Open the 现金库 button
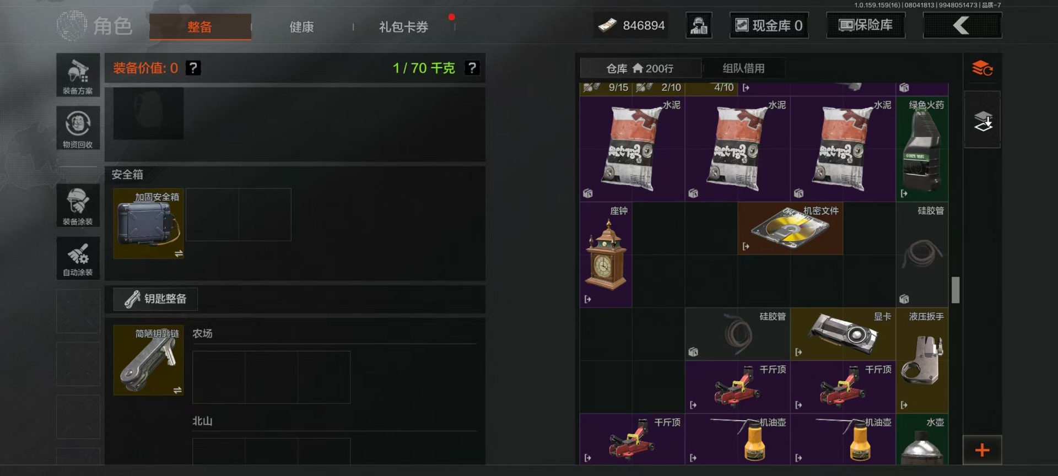The image size is (1058, 476). 769,25
